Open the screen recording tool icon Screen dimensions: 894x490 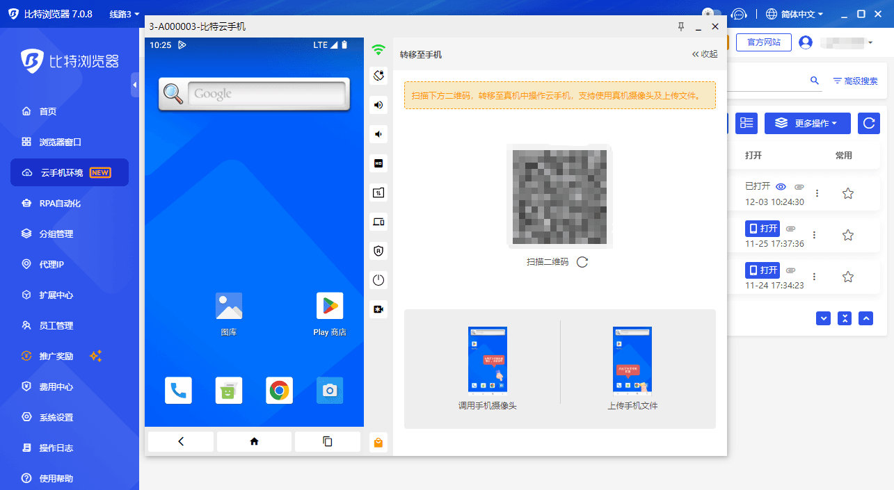378,309
